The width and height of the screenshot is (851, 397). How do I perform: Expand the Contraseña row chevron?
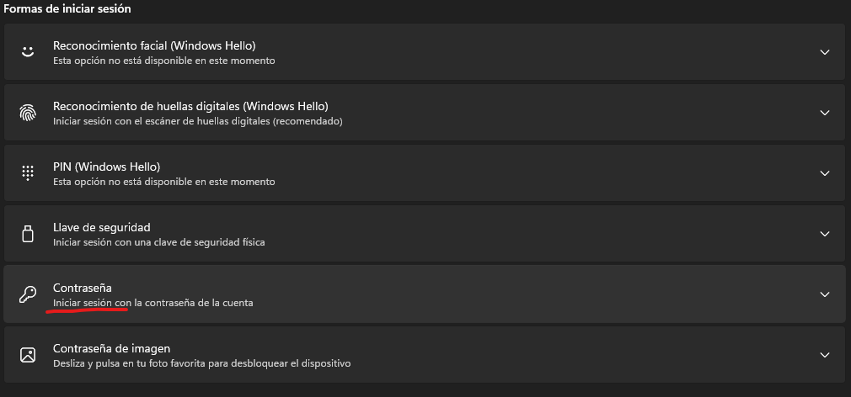pos(825,294)
